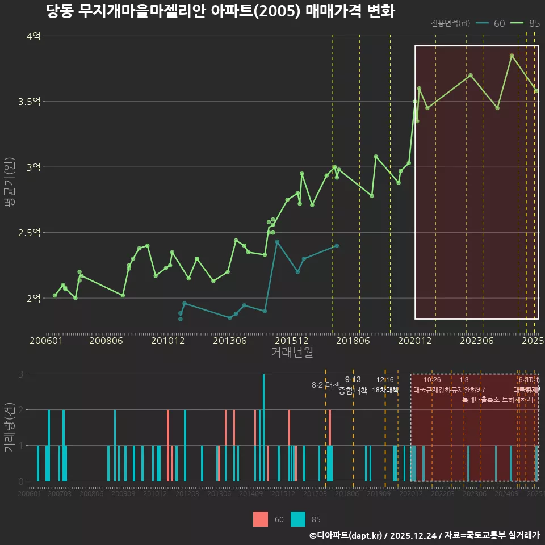Select the tallest volume bar reaching 3

(x=263, y=427)
